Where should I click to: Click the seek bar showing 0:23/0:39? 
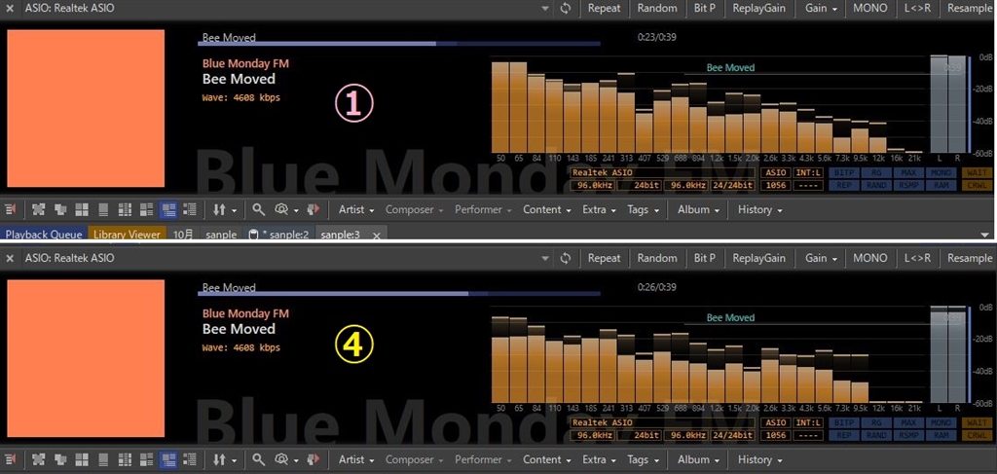point(399,44)
